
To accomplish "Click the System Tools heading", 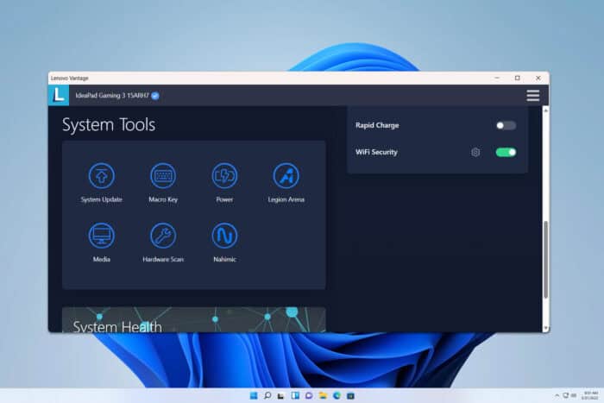I will coord(109,125).
